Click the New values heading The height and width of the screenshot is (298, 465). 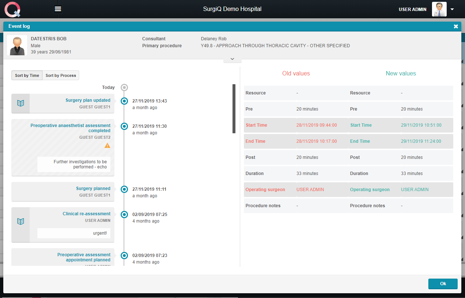401,74
